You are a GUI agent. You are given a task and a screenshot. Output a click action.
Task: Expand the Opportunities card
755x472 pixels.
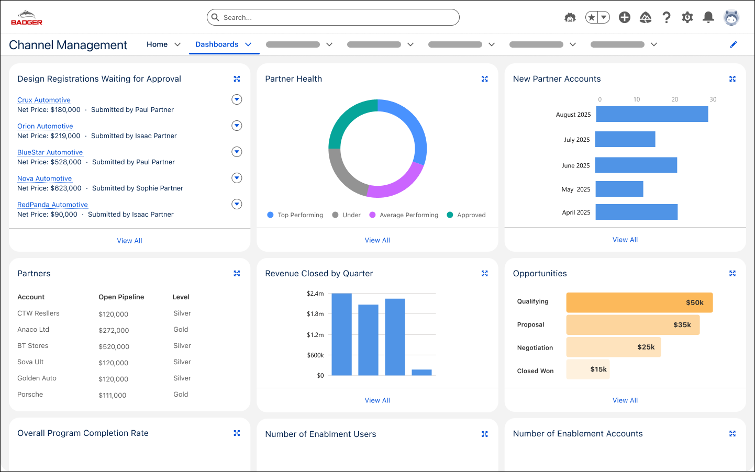click(x=732, y=273)
